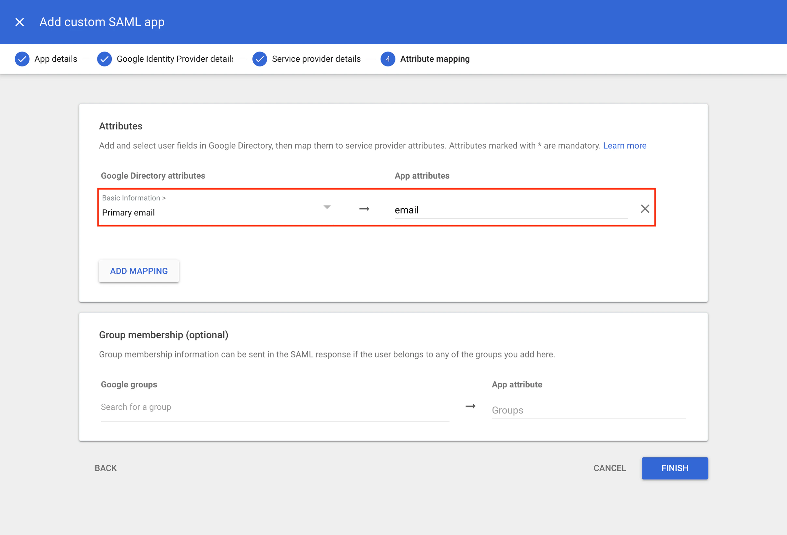Click the arrow between Primary email and email

pos(364,209)
